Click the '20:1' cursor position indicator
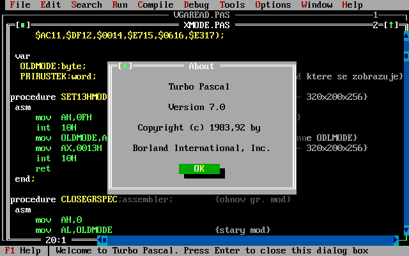This screenshot has height=256, width=409. [x=56, y=240]
